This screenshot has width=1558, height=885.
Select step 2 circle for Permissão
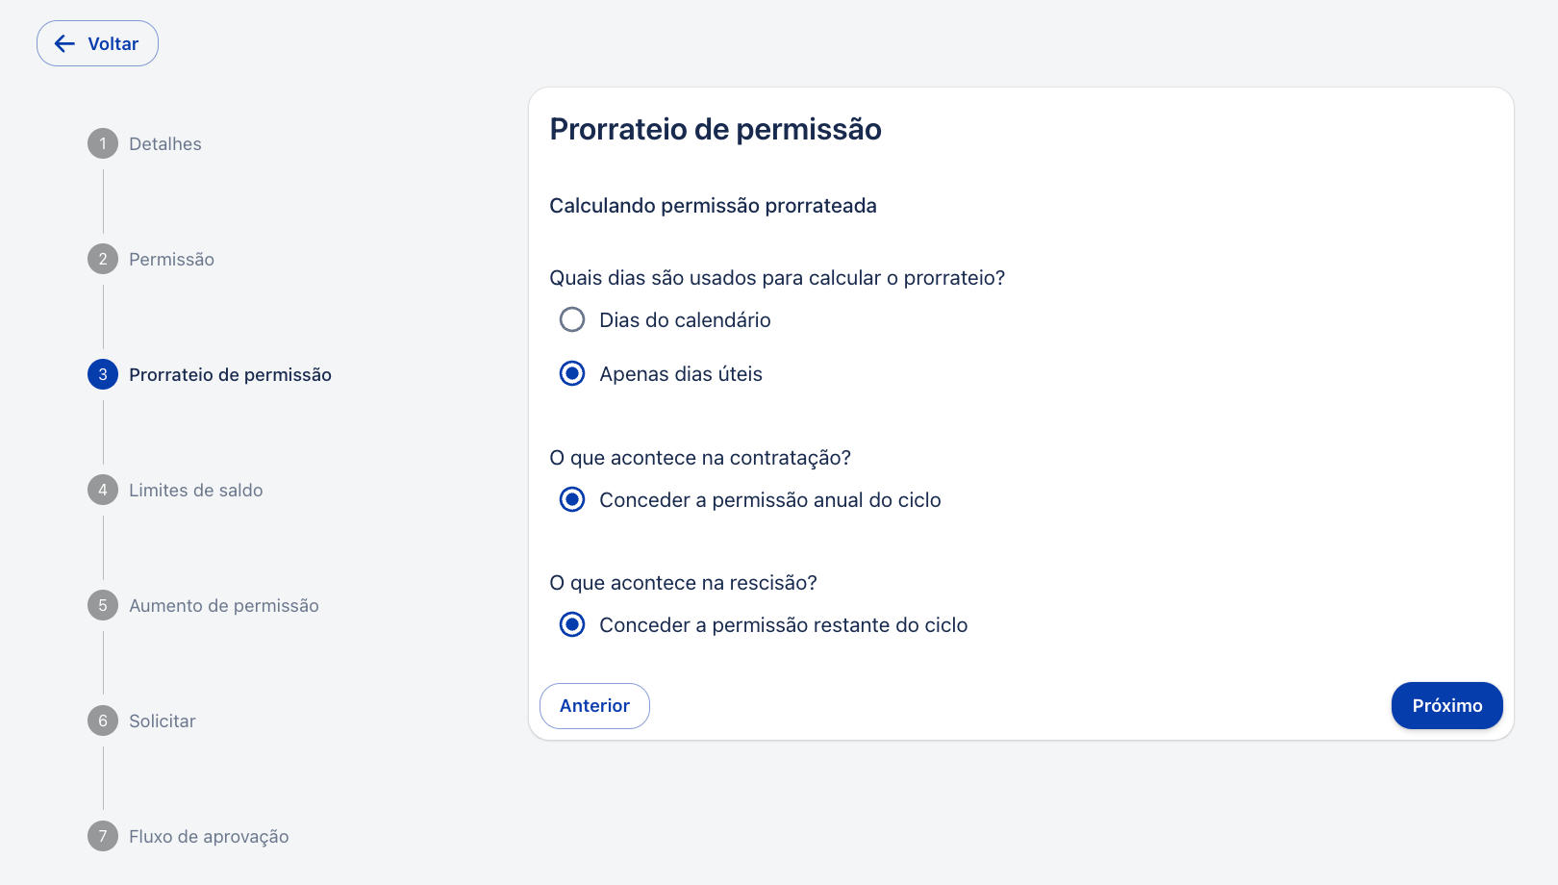(x=103, y=259)
